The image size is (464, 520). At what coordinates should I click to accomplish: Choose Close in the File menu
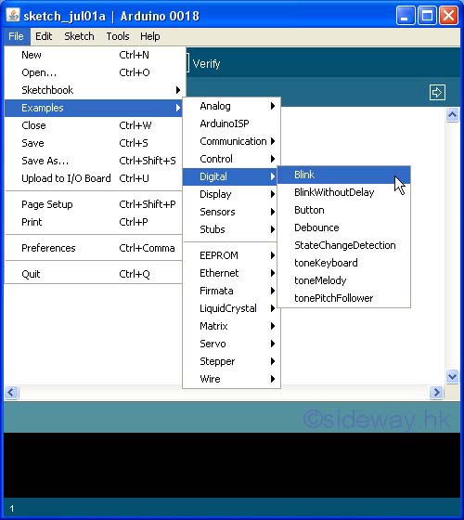coord(93,125)
